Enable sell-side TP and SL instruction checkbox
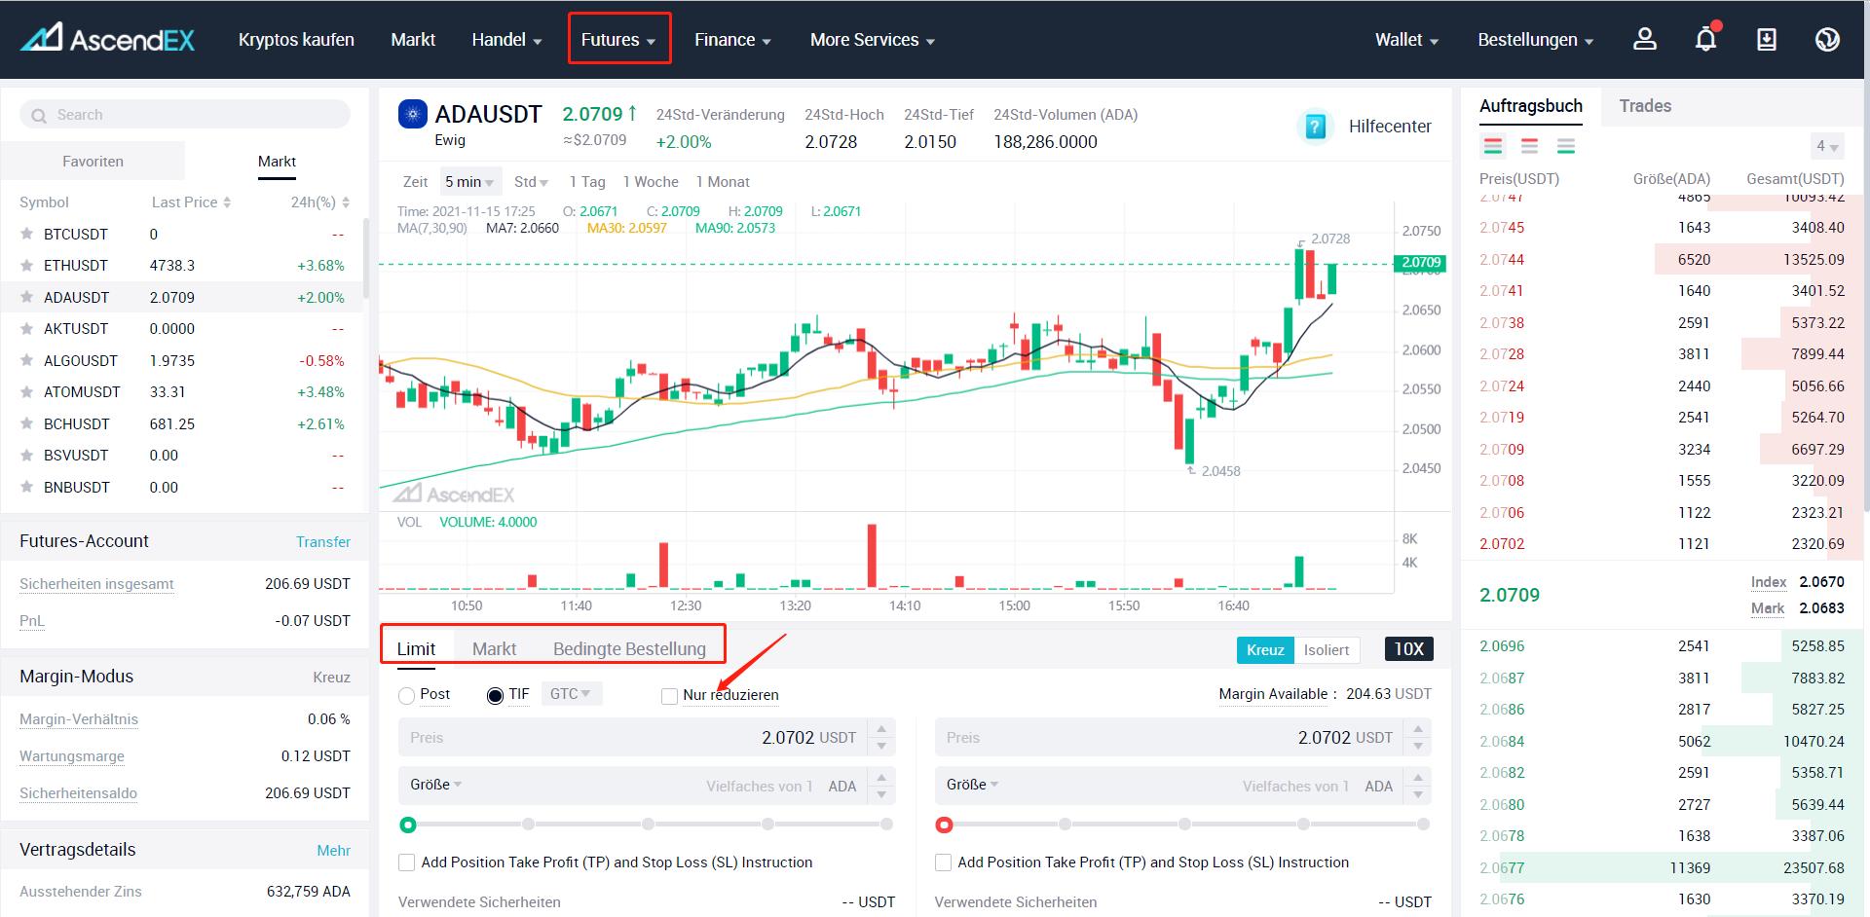1870x917 pixels. [x=943, y=862]
